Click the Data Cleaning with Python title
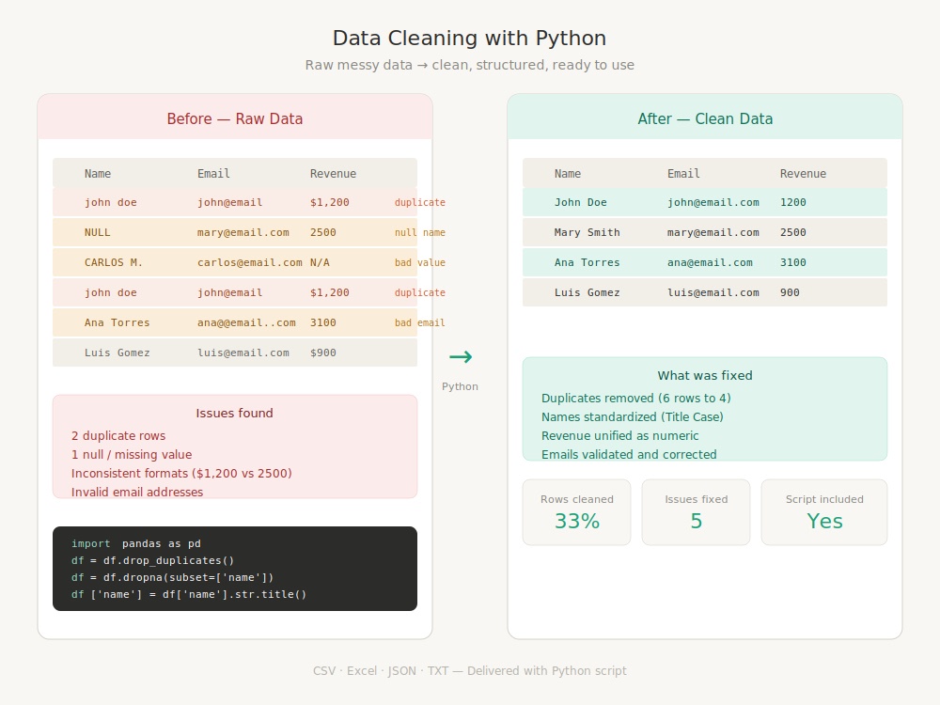The height and width of the screenshot is (705, 940). (x=469, y=38)
